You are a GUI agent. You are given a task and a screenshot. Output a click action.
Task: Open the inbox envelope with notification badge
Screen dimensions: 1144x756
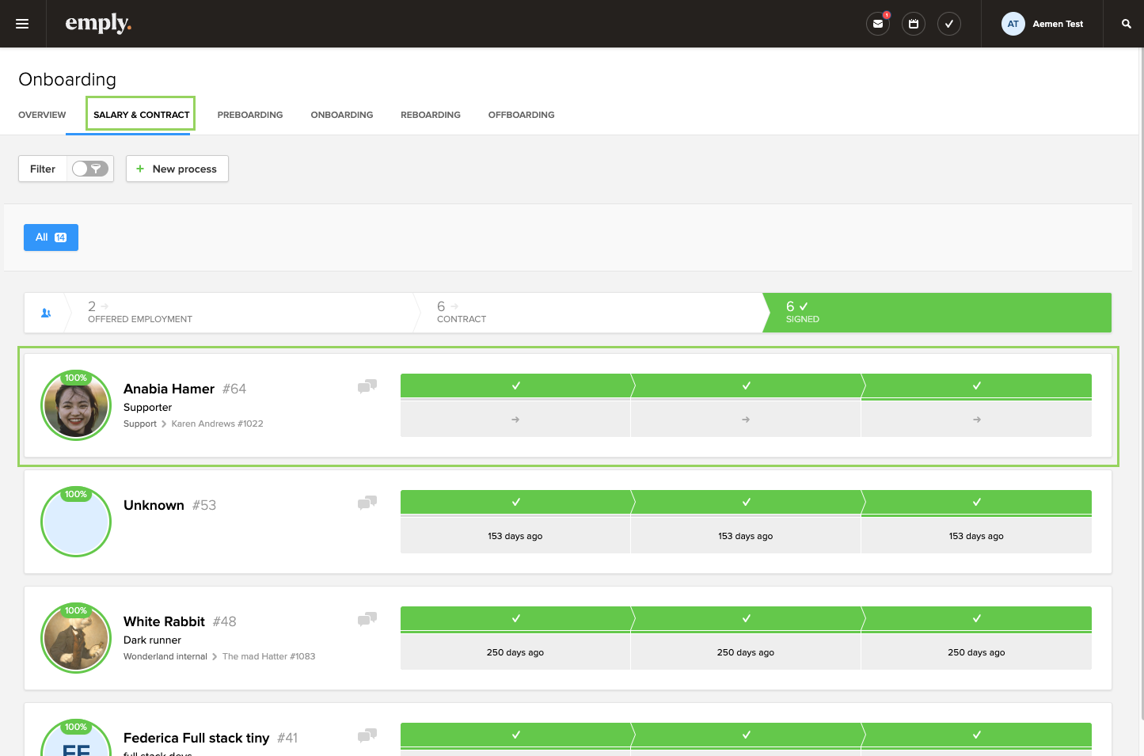click(877, 24)
